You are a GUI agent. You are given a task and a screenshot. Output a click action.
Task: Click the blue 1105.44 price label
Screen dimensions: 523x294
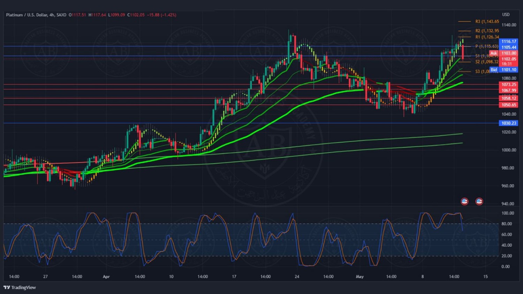[x=509, y=47]
